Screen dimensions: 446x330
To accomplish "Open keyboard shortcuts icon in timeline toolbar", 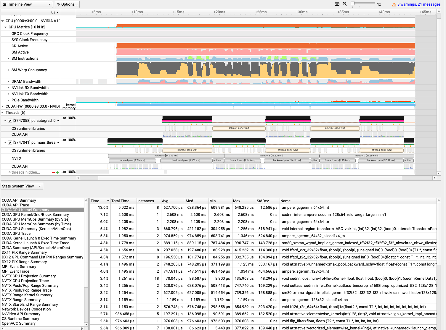I will click(337, 4).
